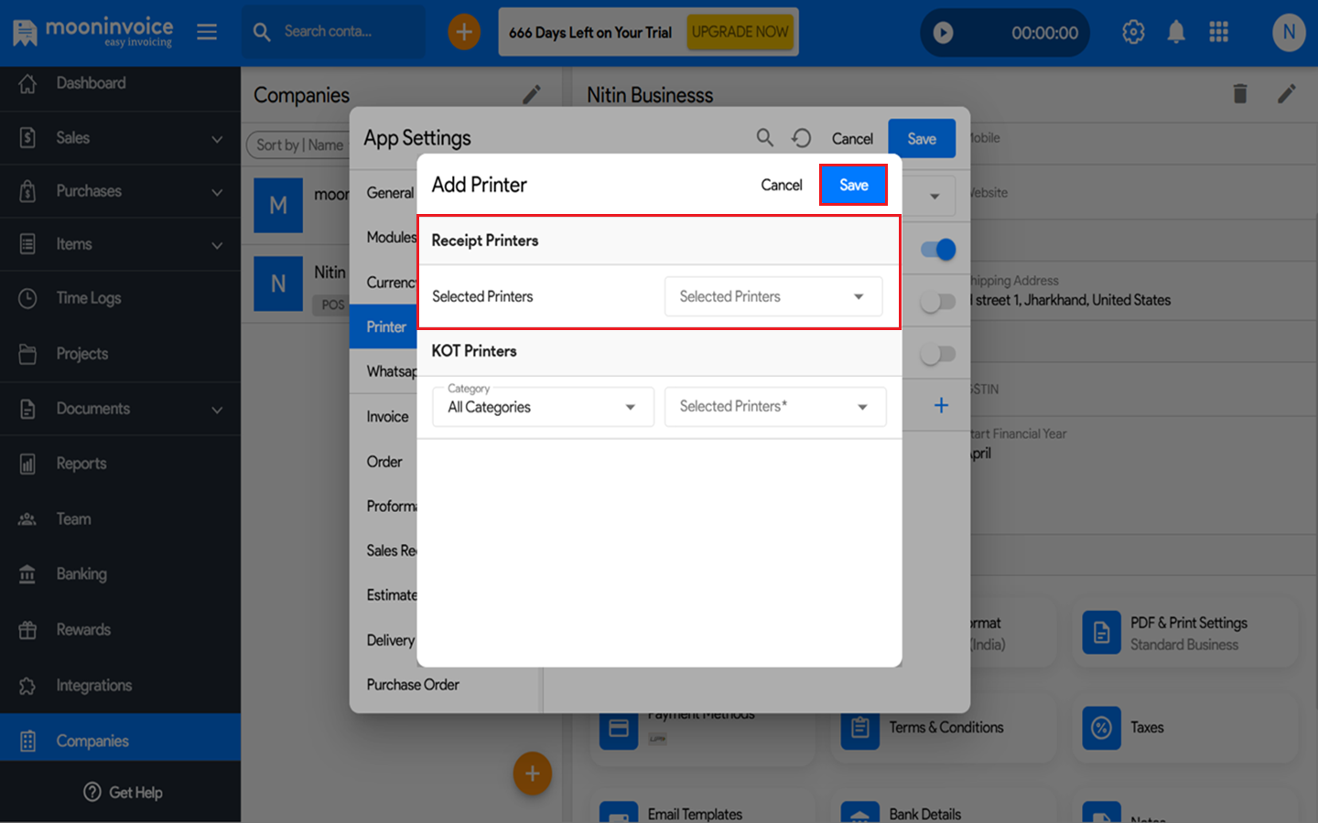Select the Invoice settings tab
The width and height of the screenshot is (1318, 823).
click(388, 417)
